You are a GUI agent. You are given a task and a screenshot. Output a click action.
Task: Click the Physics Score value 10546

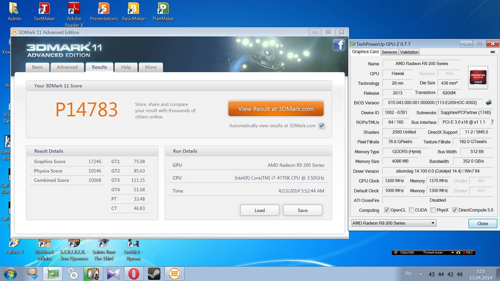click(94, 171)
